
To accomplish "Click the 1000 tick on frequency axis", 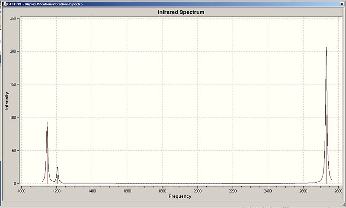I will tap(21, 191).
